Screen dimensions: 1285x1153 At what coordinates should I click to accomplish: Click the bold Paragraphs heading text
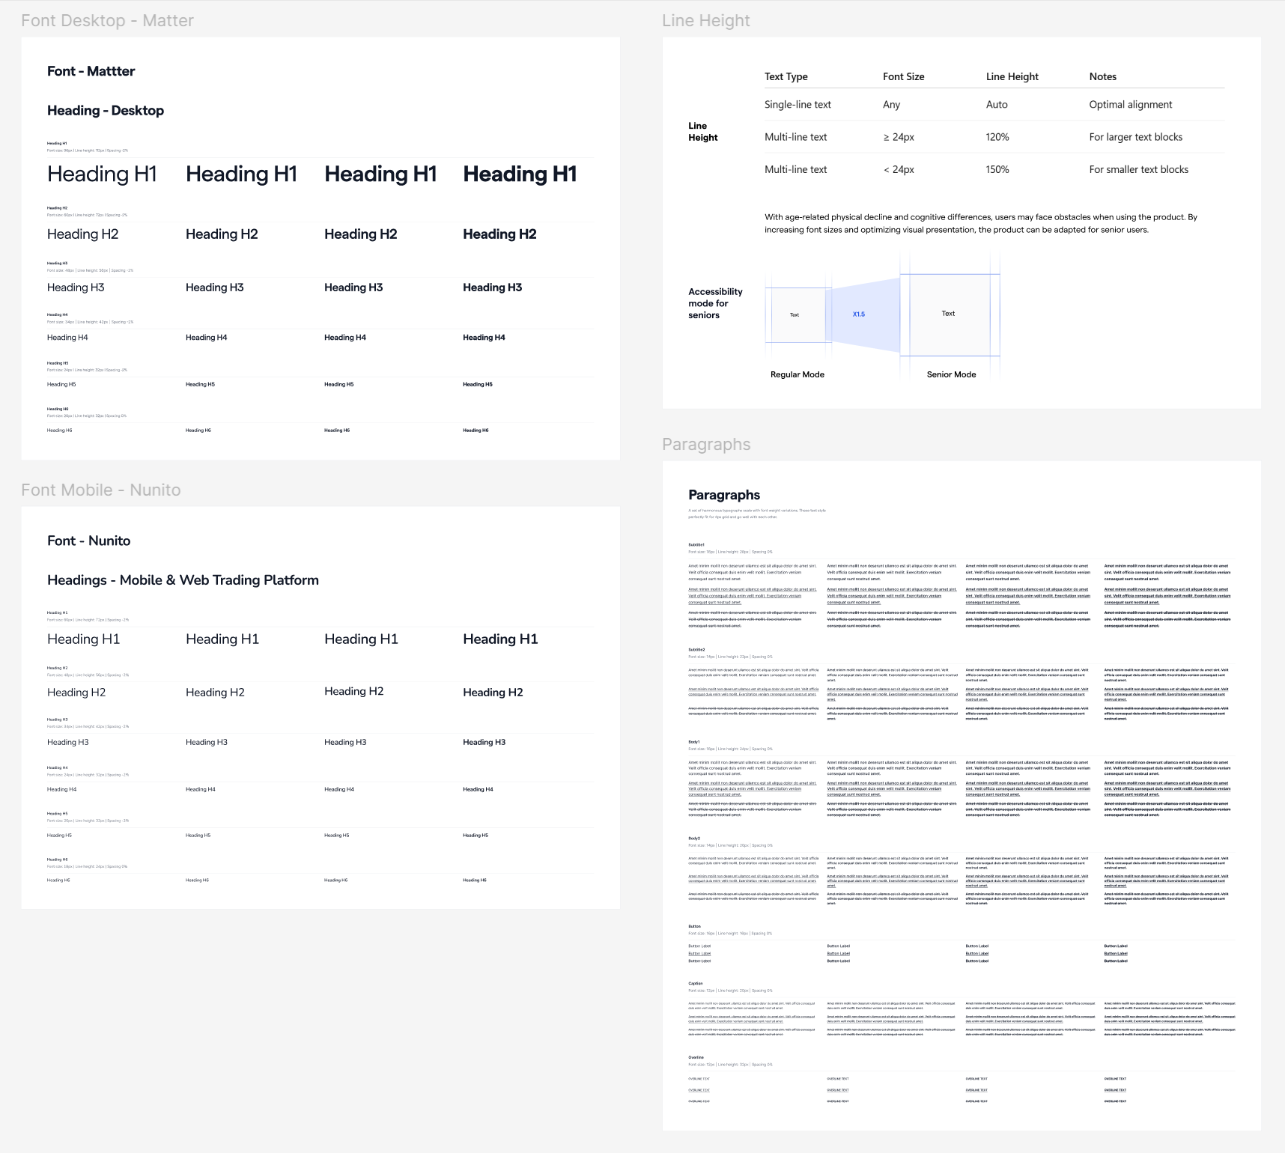[x=724, y=496]
